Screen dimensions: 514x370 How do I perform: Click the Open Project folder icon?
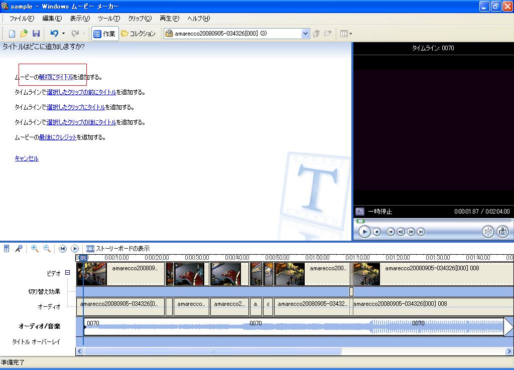tap(24, 34)
